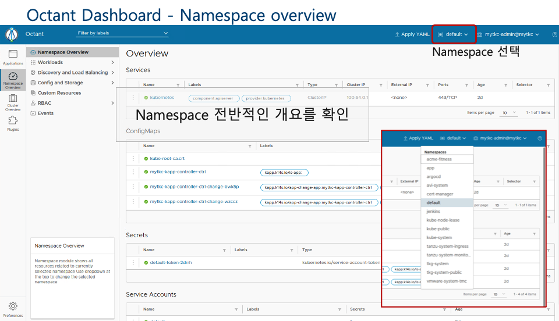Open the Filter by labels dropdown
The width and height of the screenshot is (559, 321).
122,33
